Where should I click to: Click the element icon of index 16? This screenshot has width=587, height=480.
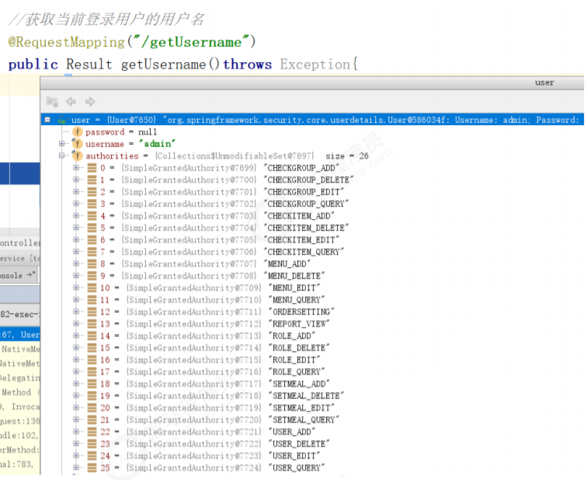(x=92, y=360)
